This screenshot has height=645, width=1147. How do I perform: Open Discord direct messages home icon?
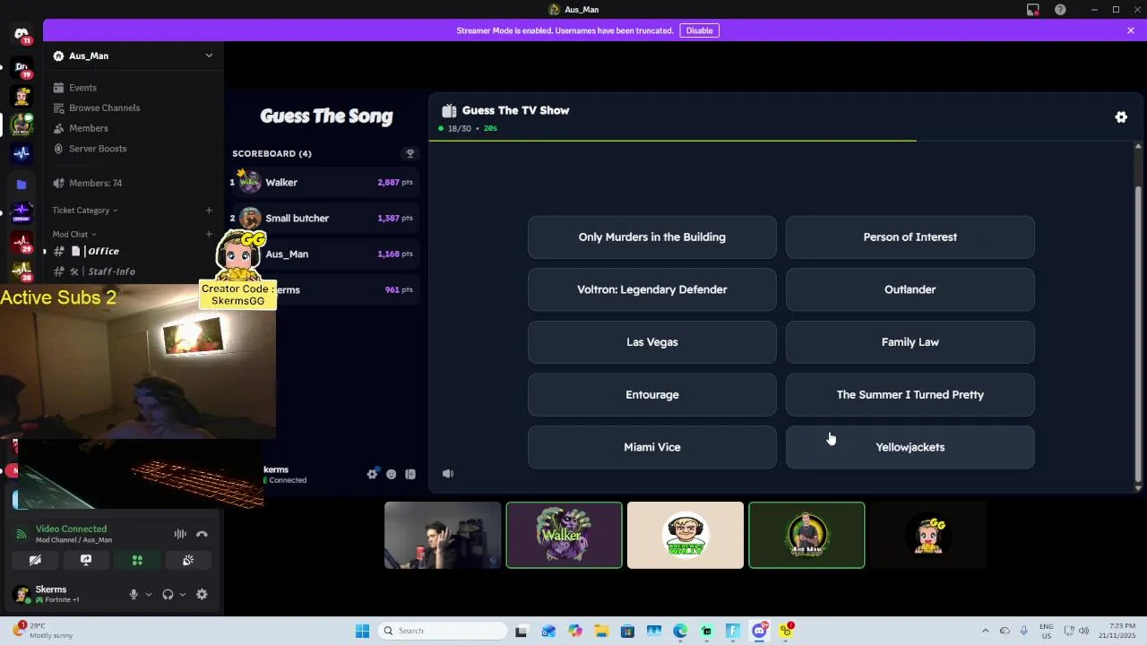[x=22, y=34]
